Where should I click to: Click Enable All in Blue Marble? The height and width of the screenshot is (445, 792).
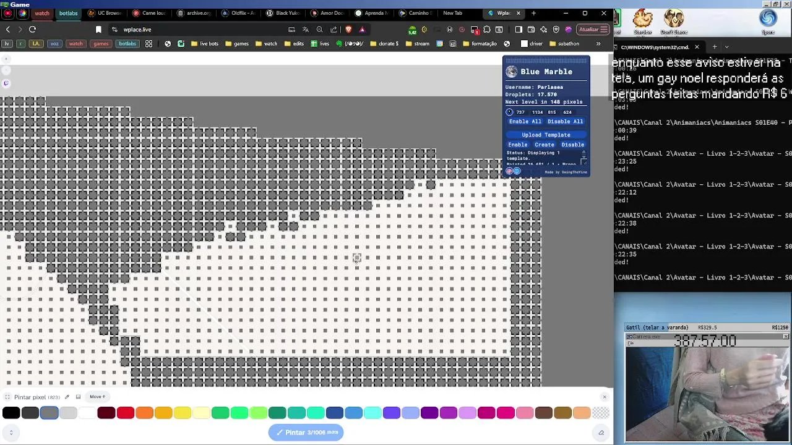pos(525,121)
